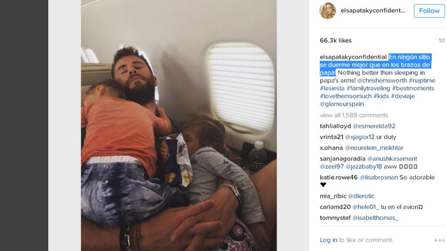Open the #deviaje hashtag
The image size is (447, 251).
pos(403,96)
